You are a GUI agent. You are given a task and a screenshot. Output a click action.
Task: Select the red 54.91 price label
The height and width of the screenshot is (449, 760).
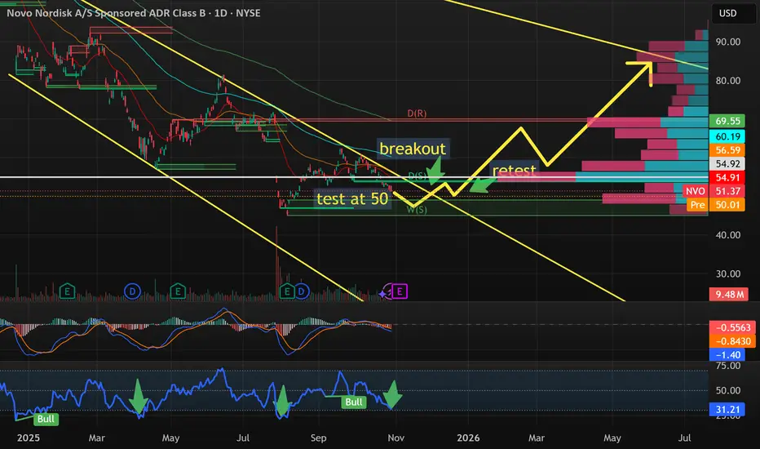coord(727,177)
